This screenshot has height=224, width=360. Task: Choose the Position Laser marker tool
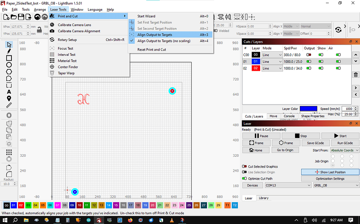point(9,98)
